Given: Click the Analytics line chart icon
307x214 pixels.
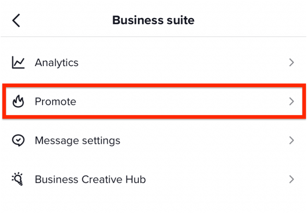Looking at the screenshot, I should [x=18, y=63].
